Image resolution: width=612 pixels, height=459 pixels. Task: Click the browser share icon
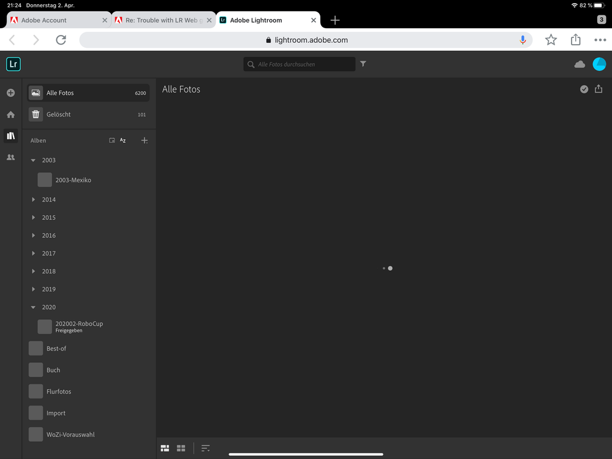[576, 39]
